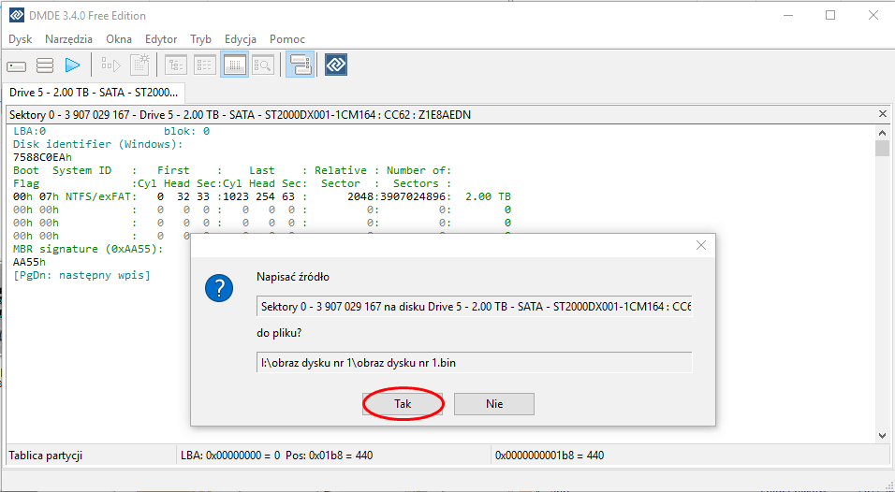Select the tree view panel icon
Viewport: 895px width, 492px height.
tap(175, 65)
